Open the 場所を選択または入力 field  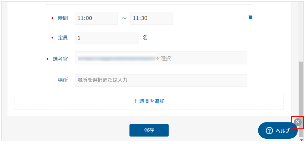tap(161, 80)
